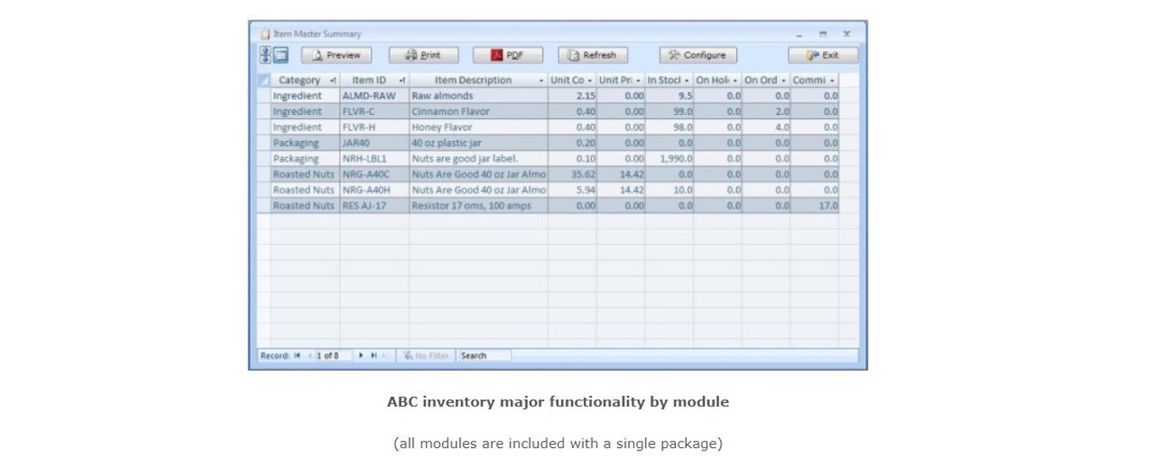Click the Print button
Image resolution: width=1157 pixels, height=460 pixels.
pyautogui.click(x=423, y=55)
